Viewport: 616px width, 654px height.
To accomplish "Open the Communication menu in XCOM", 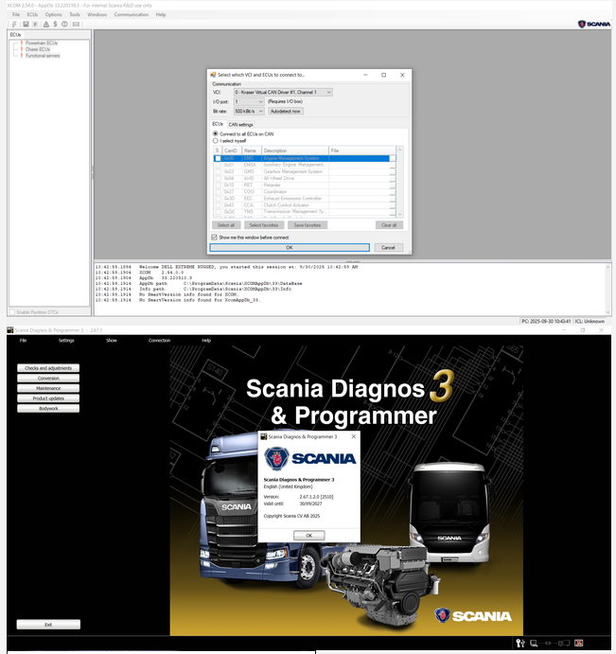I will [131, 15].
